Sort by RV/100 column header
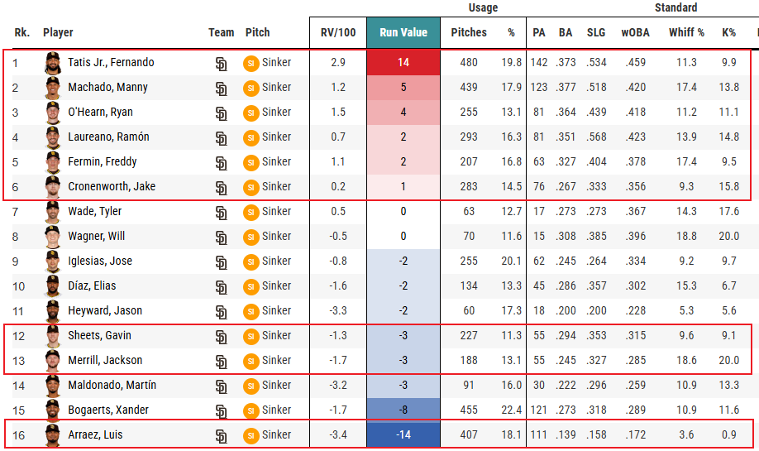 pyautogui.click(x=338, y=33)
